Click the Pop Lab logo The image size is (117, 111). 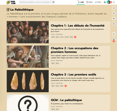11,2
